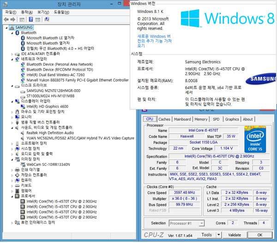The width and height of the screenshot is (277, 243).
Task: Open the 새로운 Windows 버전의 추가 기능 link
Action: click(154, 41)
